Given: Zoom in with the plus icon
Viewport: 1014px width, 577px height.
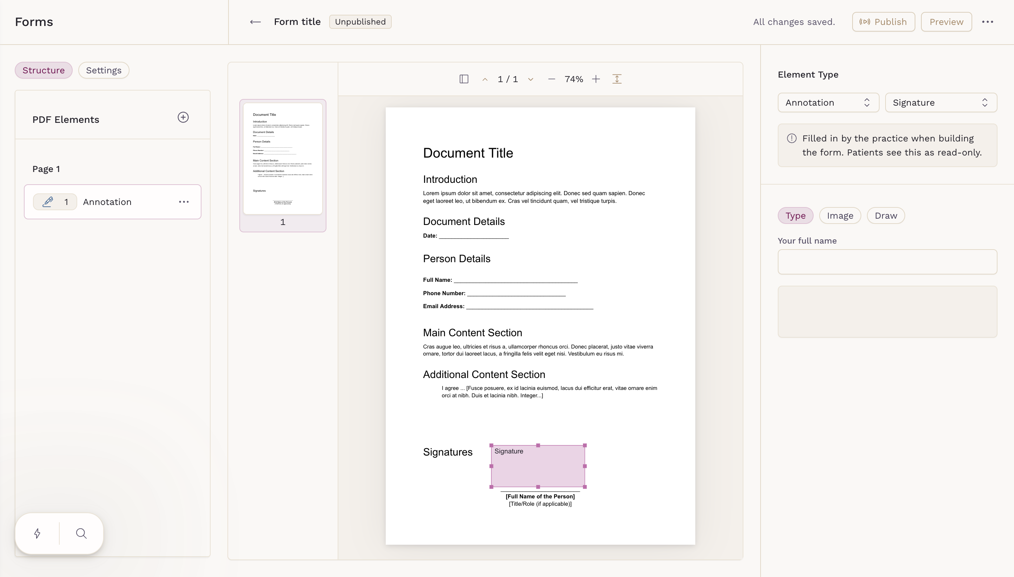Looking at the screenshot, I should click(596, 79).
